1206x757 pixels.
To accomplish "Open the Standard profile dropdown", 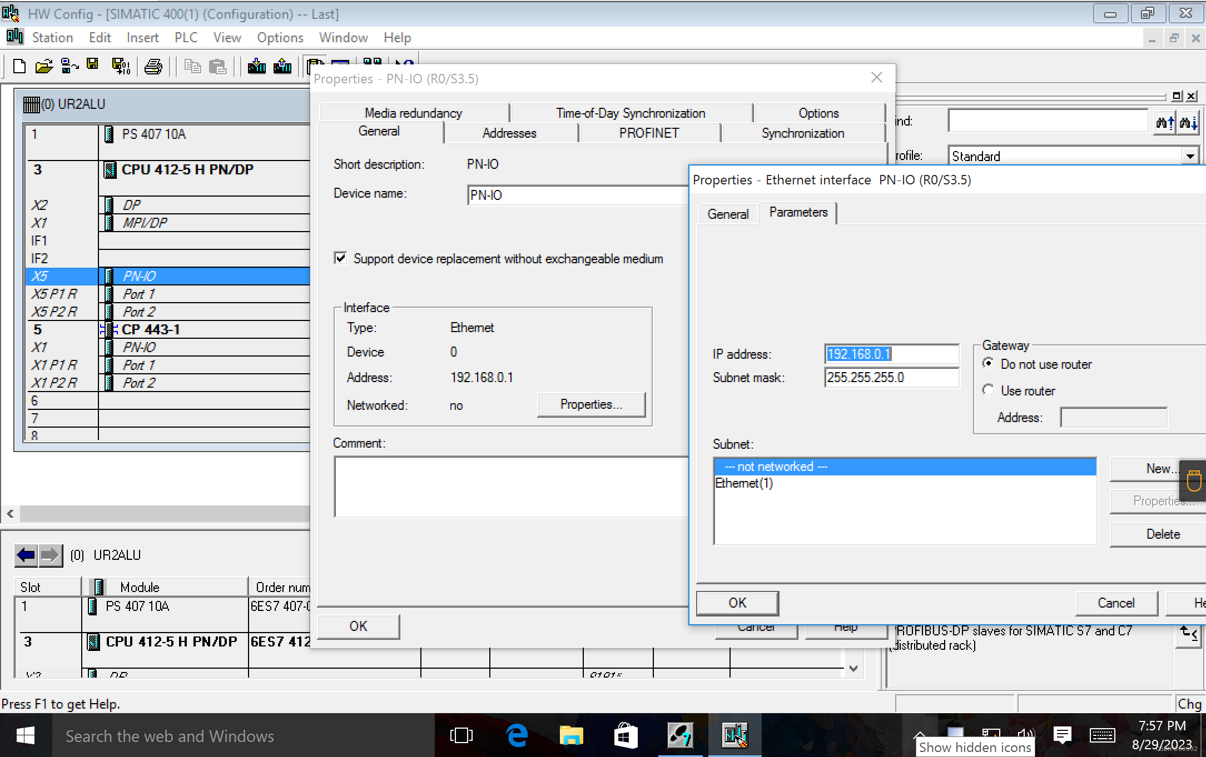I will tap(1189, 156).
